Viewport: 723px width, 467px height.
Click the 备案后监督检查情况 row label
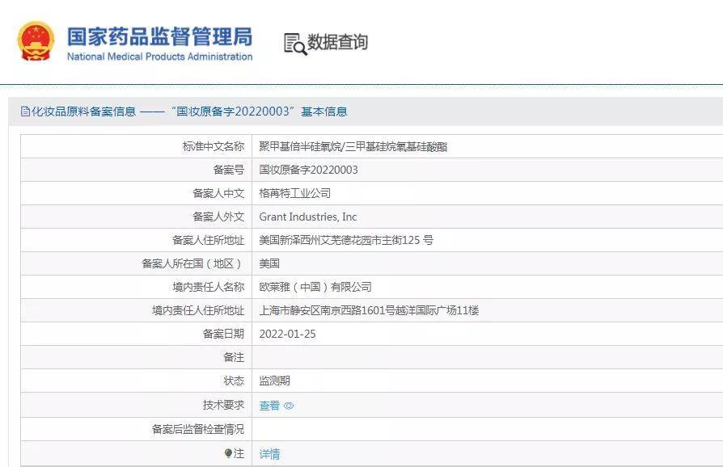tap(197, 429)
